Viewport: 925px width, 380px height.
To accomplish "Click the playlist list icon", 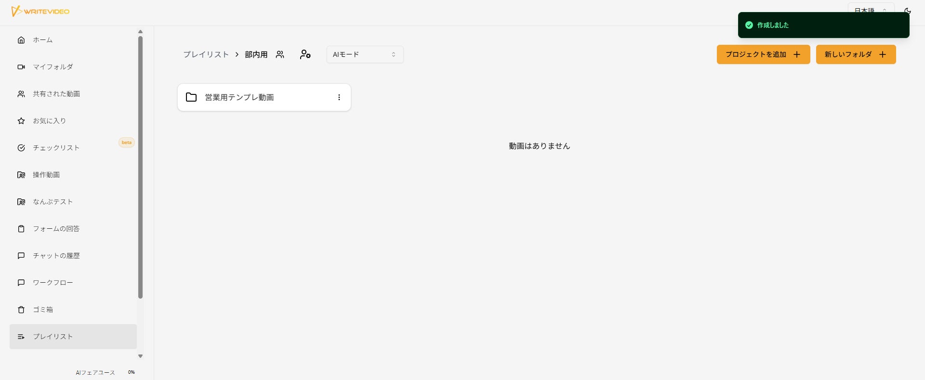I will tap(21, 337).
